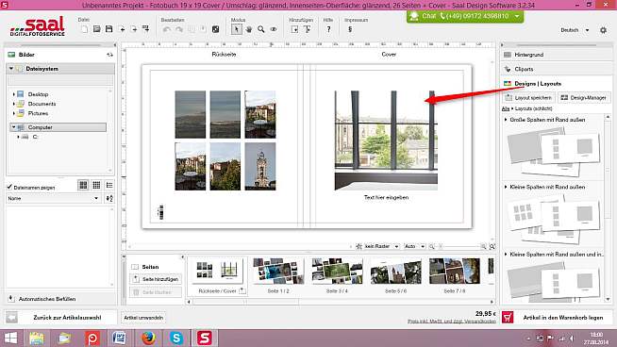Viewport: 617px width, 347px height.
Task: Open settings with the gear icon
Action: tap(603, 30)
